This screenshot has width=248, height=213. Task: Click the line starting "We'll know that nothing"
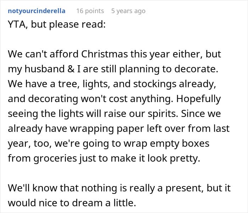click(x=119, y=188)
